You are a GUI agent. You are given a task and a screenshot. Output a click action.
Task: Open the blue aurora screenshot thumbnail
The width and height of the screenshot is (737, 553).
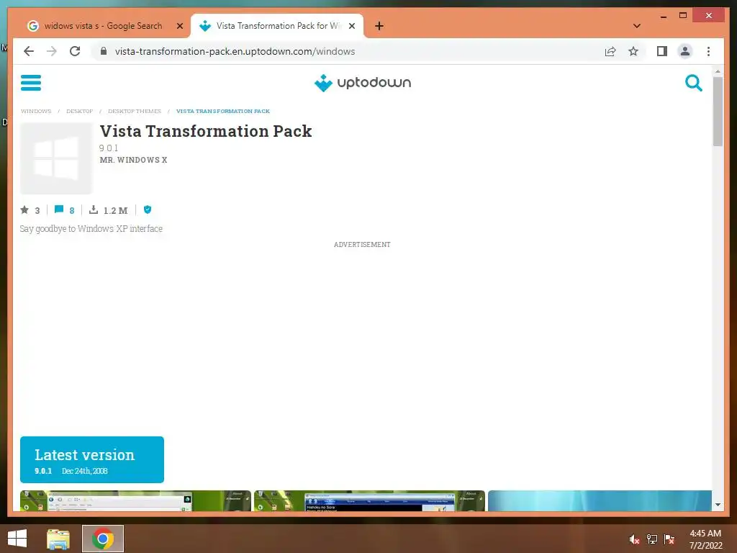(600, 501)
